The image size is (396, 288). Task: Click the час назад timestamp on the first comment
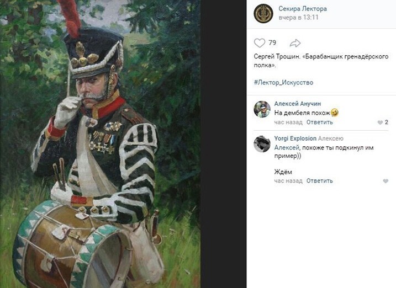coord(288,122)
